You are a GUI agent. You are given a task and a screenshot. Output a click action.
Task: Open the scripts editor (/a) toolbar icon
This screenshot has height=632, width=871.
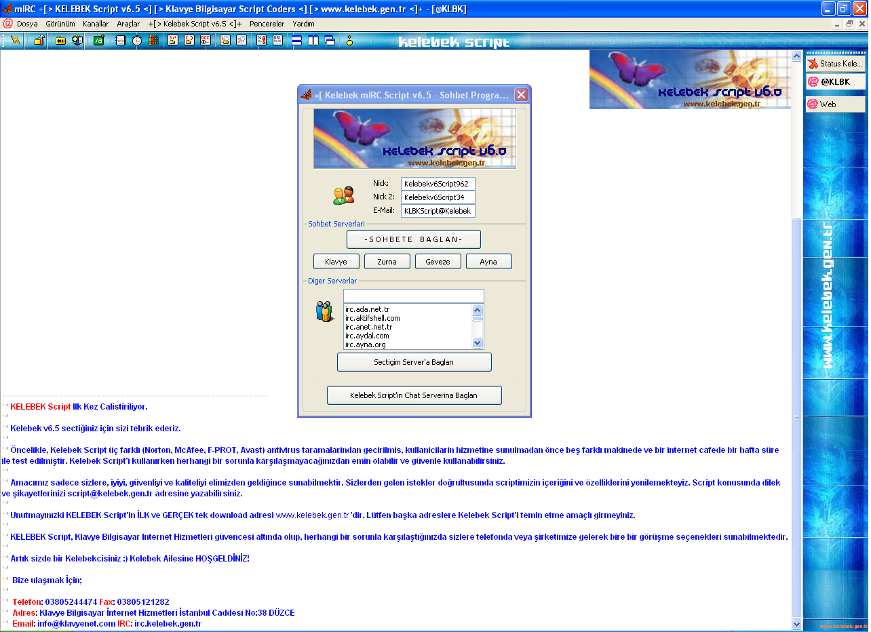tap(98, 41)
